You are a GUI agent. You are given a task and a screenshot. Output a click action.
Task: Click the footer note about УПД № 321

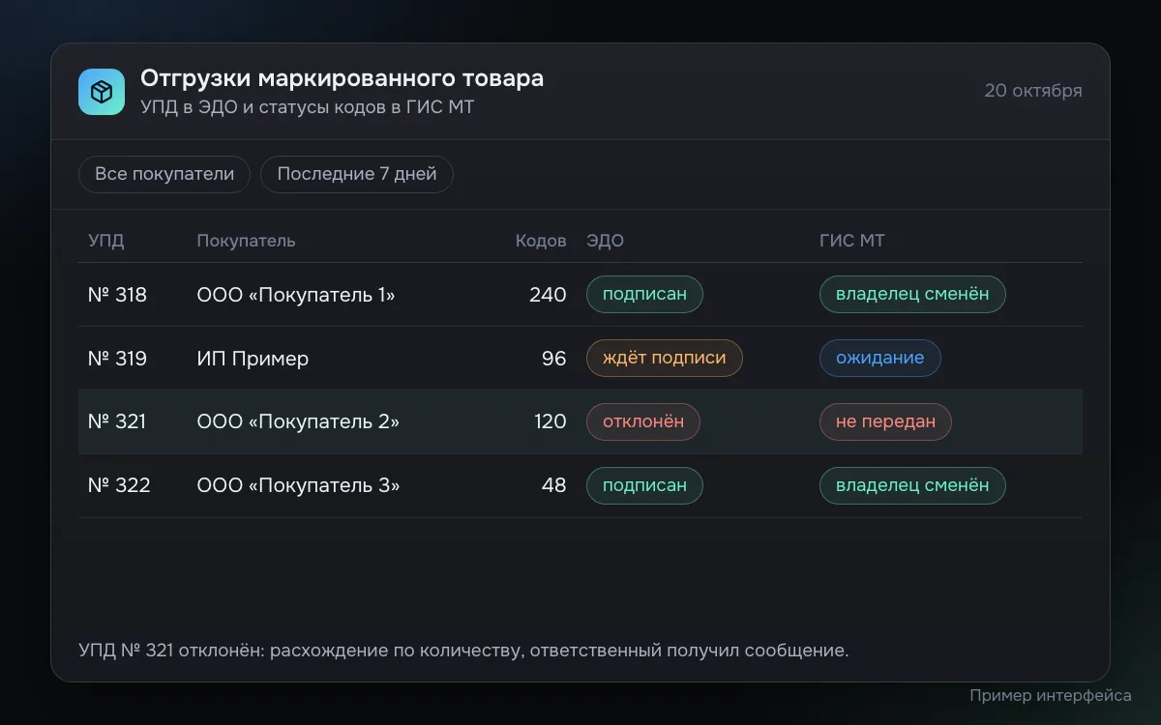[x=463, y=651]
